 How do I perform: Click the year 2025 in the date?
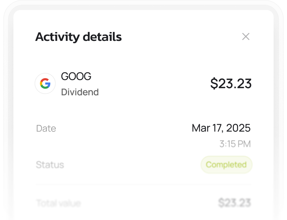pos(238,128)
